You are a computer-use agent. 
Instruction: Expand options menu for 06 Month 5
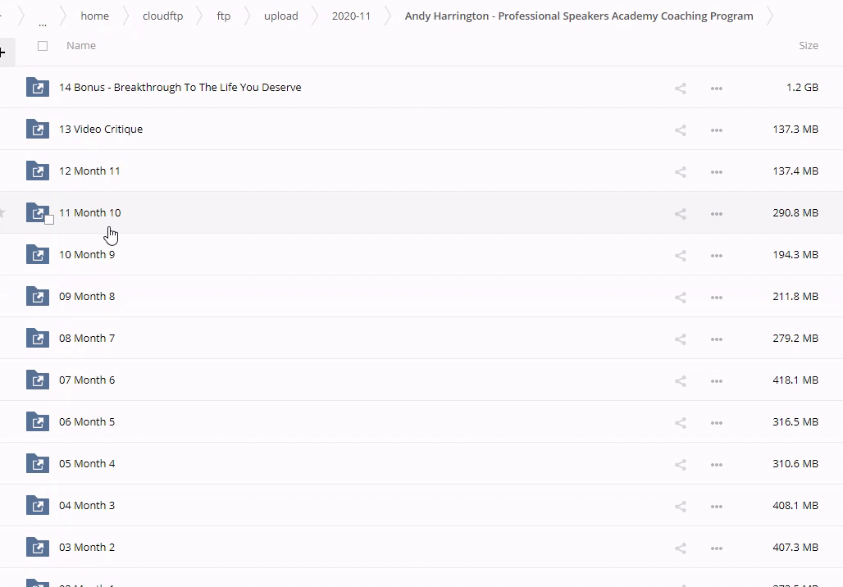(x=716, y=423)
